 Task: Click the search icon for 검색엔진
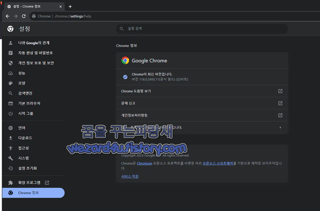[x=11, y=93]
